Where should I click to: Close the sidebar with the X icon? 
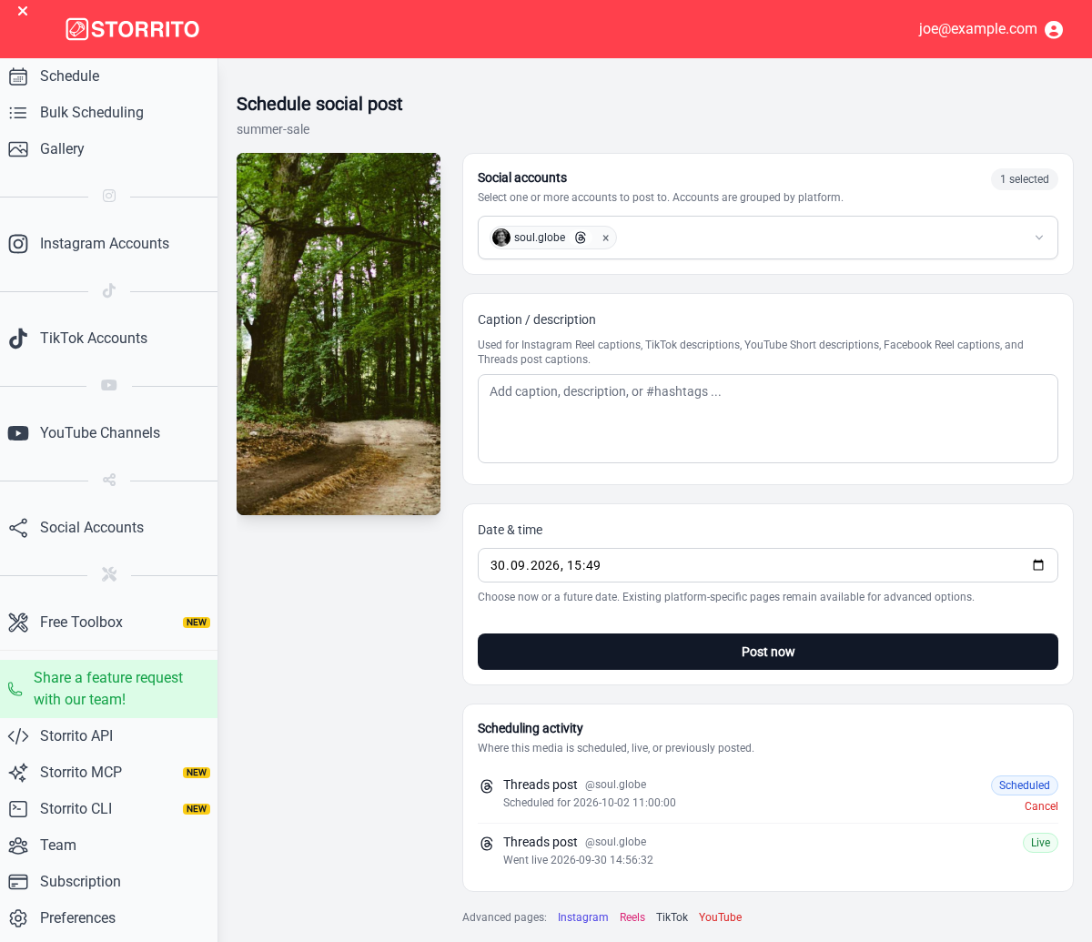pos(23,11)
